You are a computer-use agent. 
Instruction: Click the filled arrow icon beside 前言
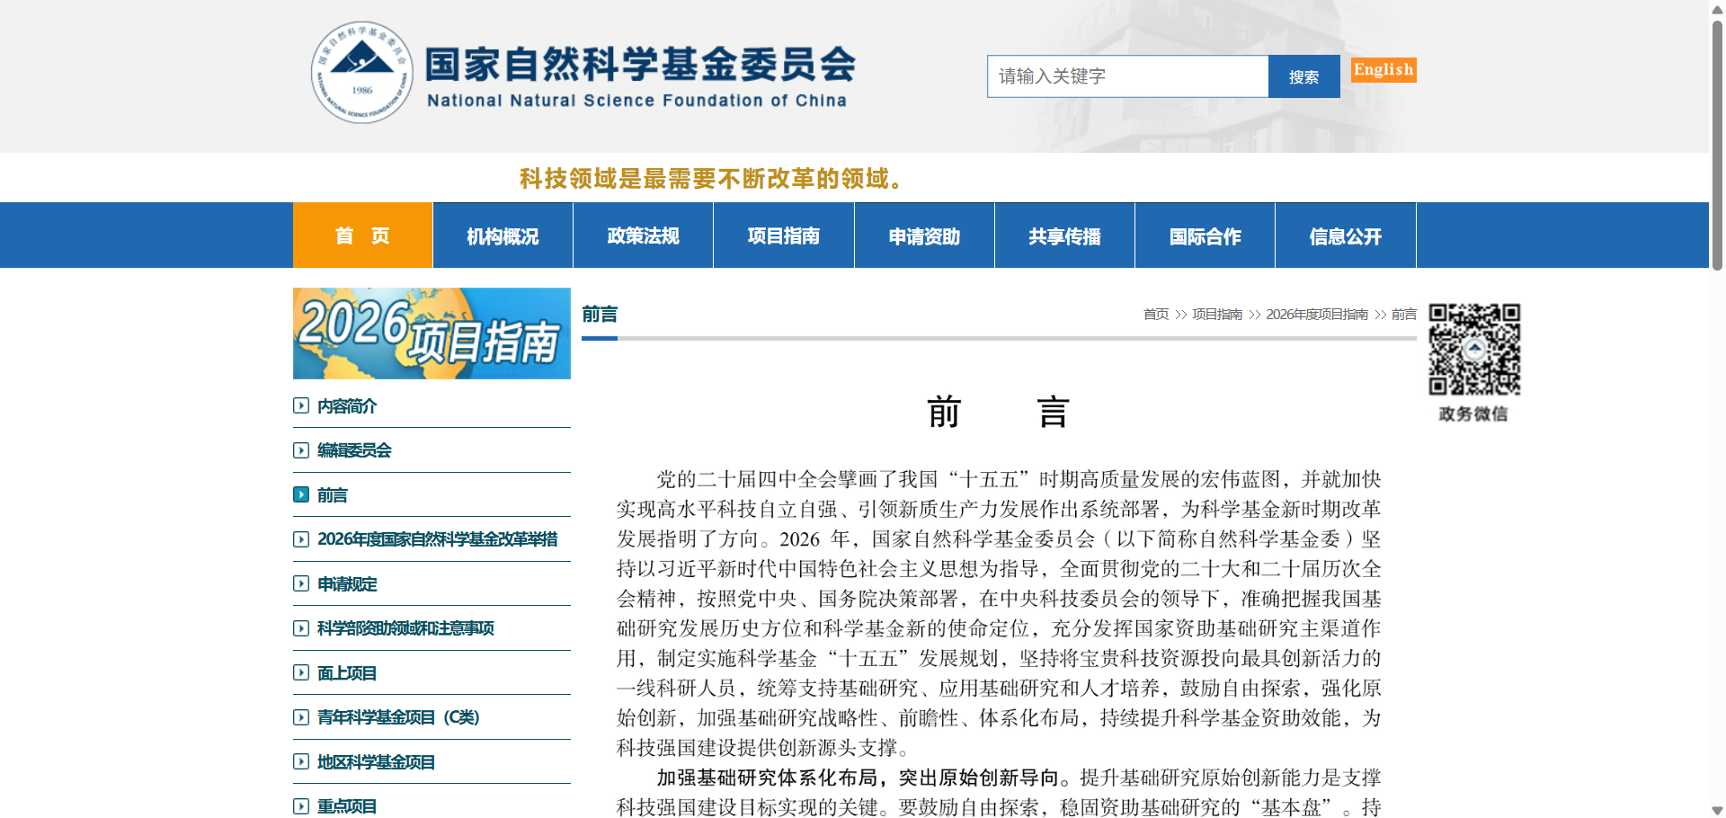(301, 494)
